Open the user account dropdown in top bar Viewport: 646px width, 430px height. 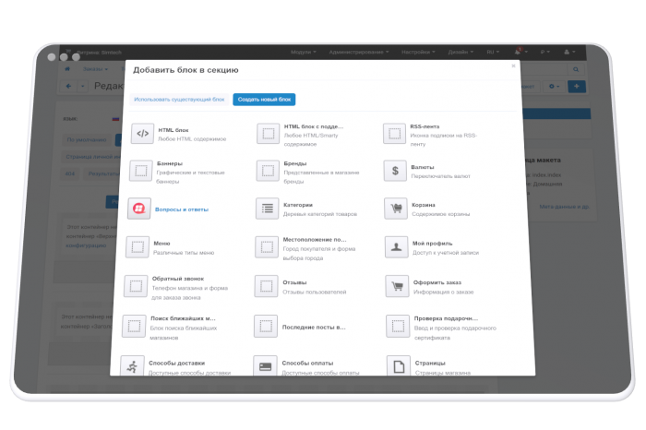coord(569,52)
